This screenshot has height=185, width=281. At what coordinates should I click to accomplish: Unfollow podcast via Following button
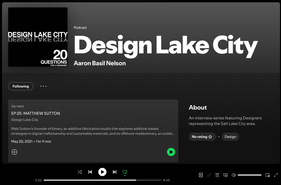(x=21, y=86)
